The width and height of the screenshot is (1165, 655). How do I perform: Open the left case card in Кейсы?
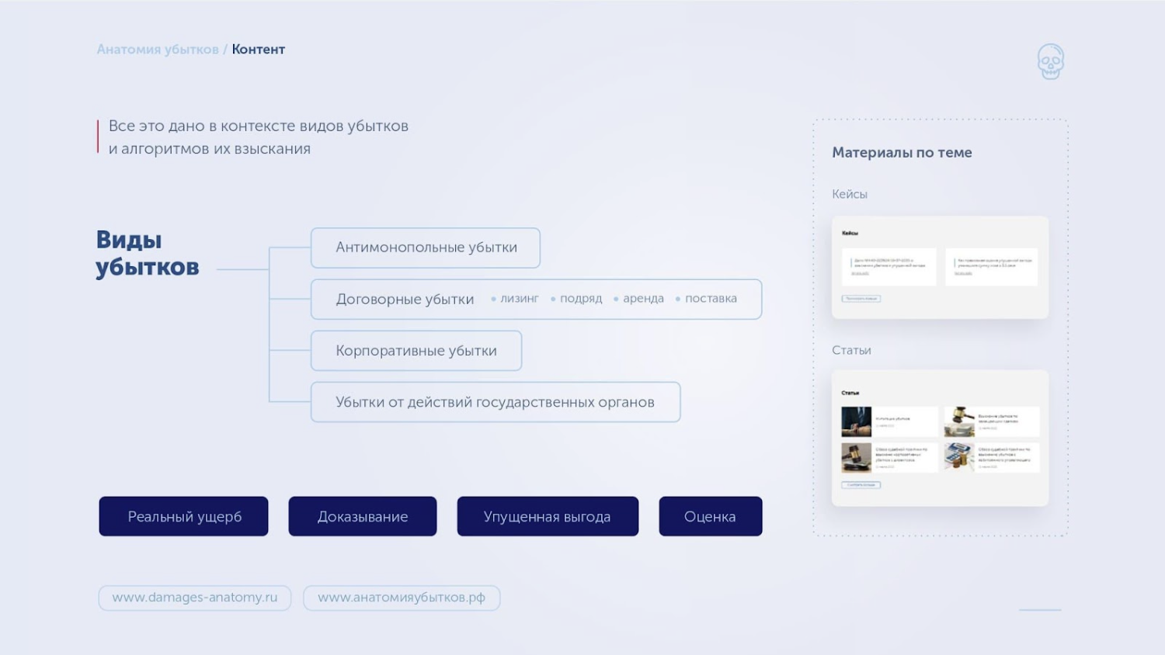(889, 266)
